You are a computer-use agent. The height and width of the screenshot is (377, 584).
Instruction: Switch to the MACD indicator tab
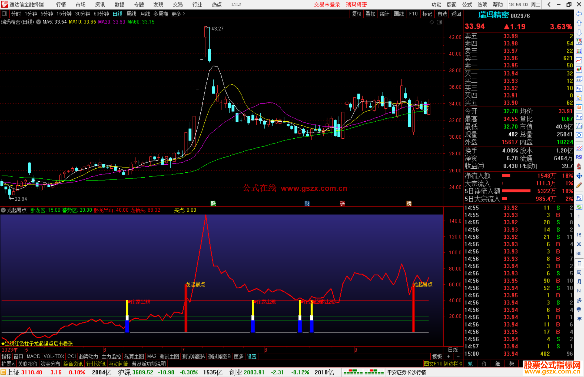click(x=34, y=356)
